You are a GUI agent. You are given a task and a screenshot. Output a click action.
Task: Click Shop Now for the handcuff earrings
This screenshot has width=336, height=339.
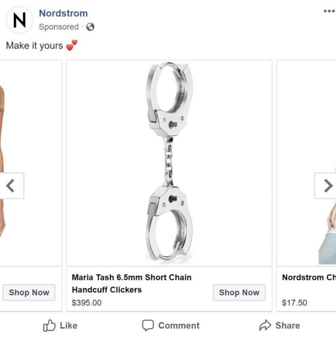pyautogui.click(x=239, y=293)
